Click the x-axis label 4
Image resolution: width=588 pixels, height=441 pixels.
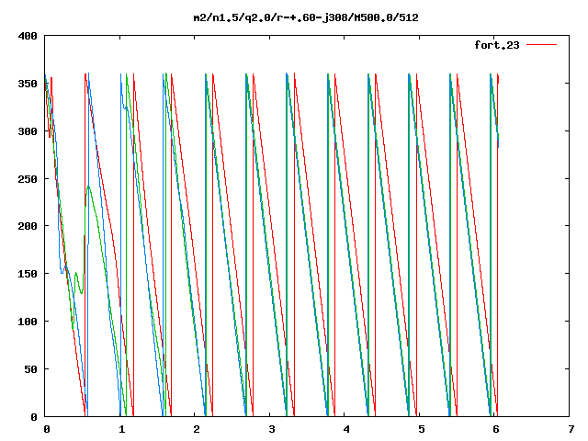tap(346, 429)
